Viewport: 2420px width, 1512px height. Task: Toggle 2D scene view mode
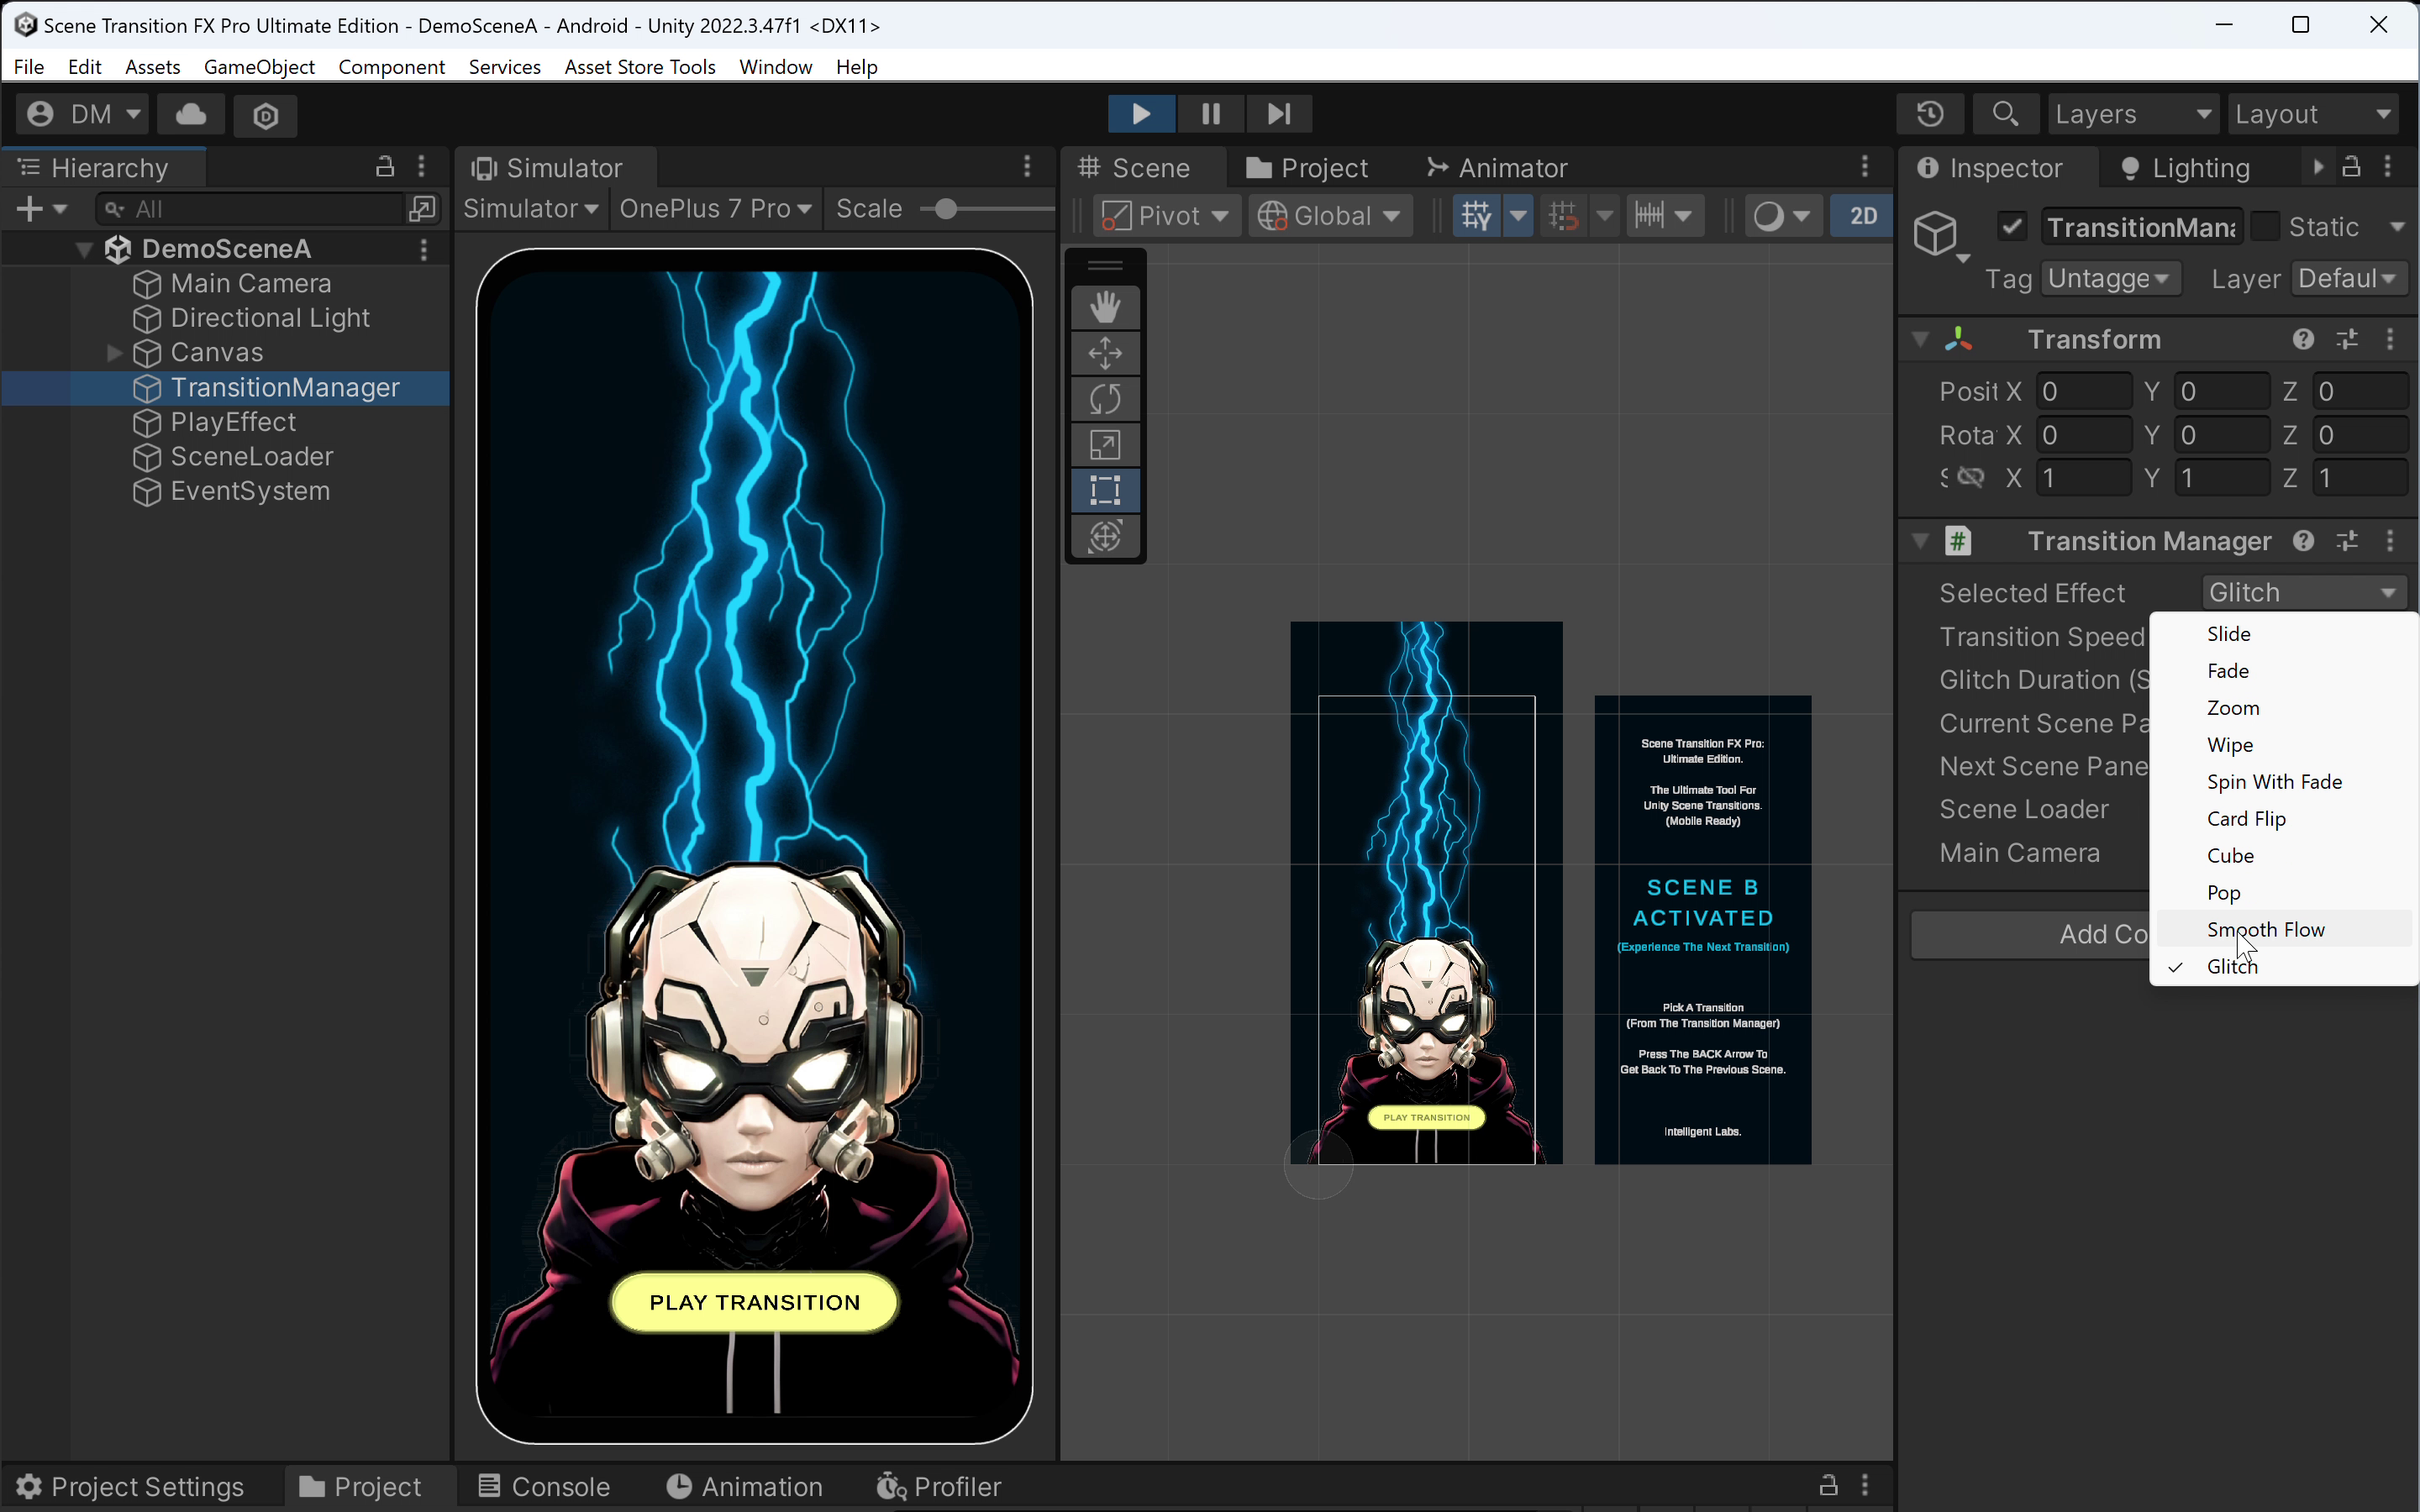[x=1862, y=216]
